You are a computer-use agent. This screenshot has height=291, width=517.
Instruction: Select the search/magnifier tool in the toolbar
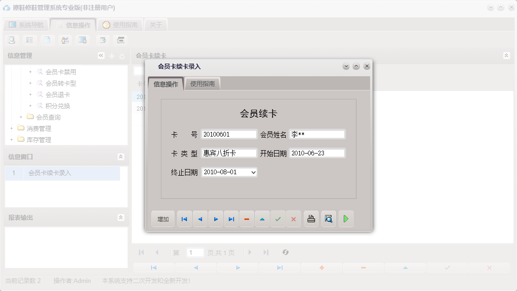[x=11, y=40]
